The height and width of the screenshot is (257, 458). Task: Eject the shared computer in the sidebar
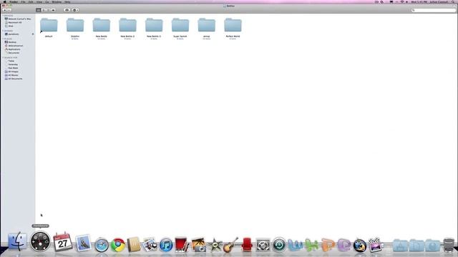click(x=33, y=34)
